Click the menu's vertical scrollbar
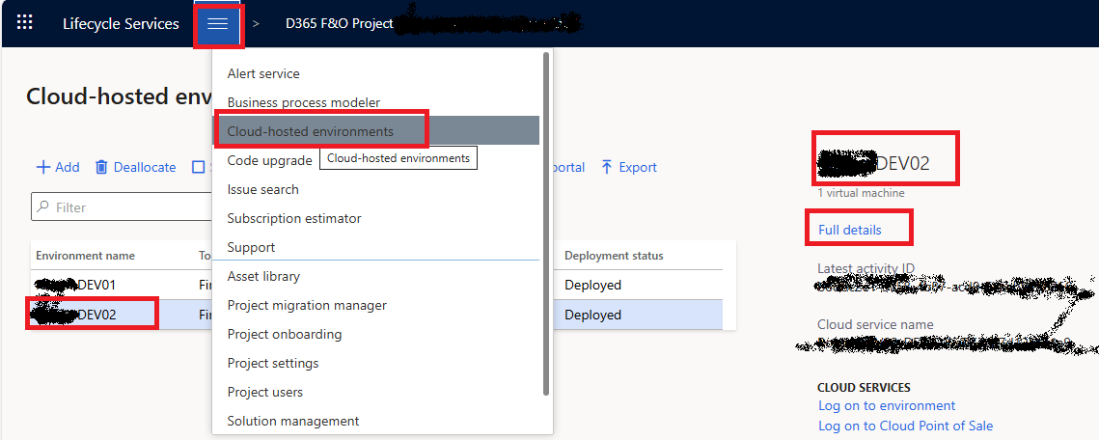The height and width of the screenshot is (440, 1099). click(546, 223)
